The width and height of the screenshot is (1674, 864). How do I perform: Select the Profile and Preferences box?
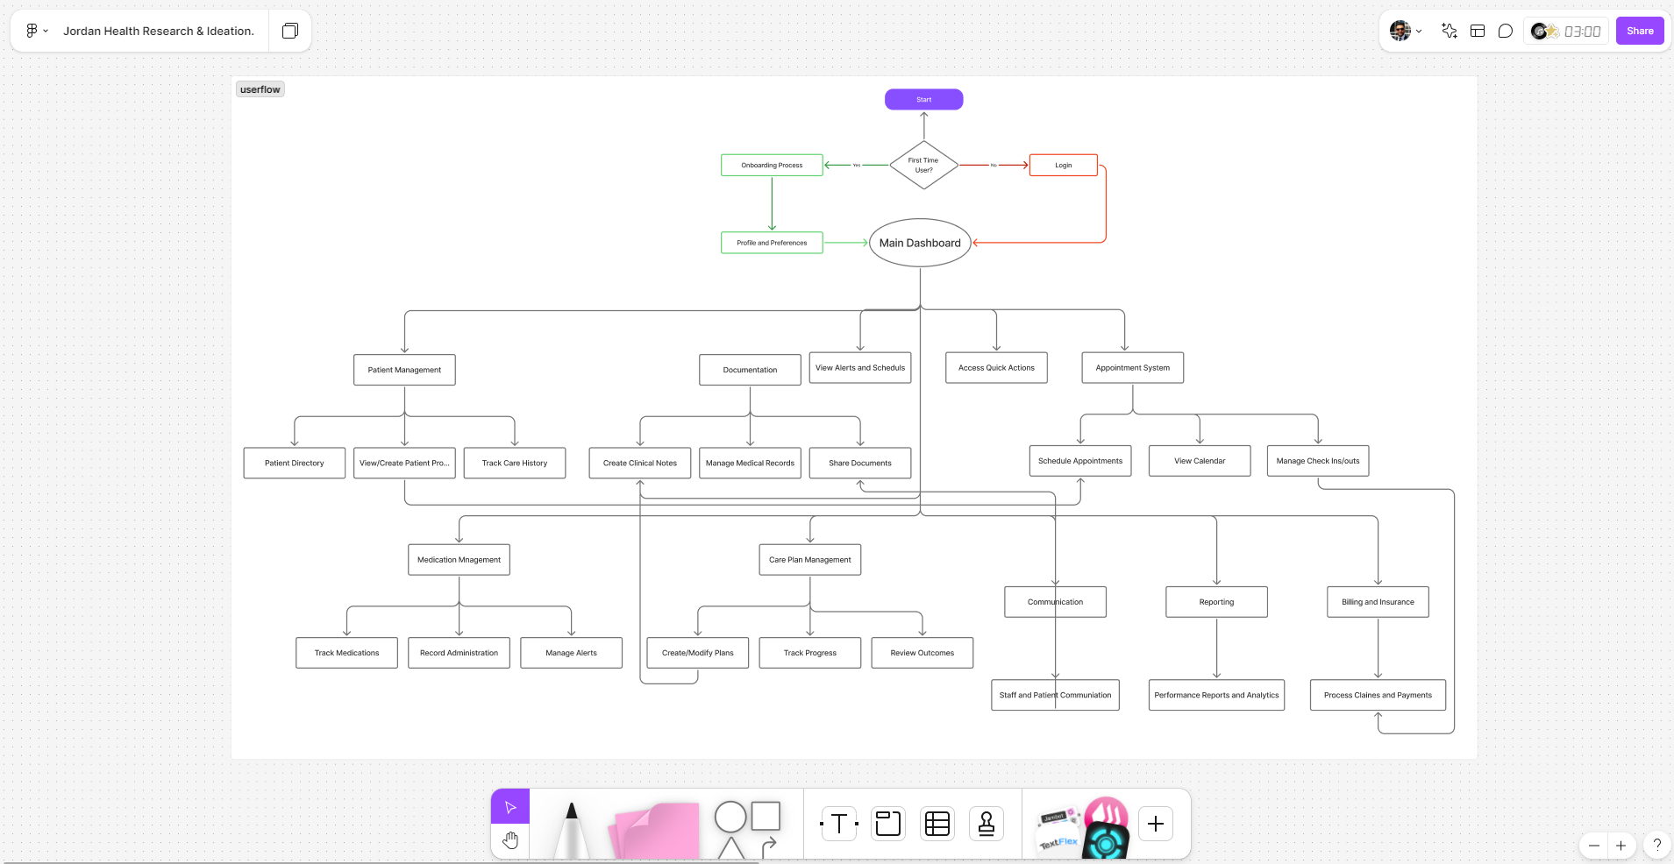pos(772,243)
